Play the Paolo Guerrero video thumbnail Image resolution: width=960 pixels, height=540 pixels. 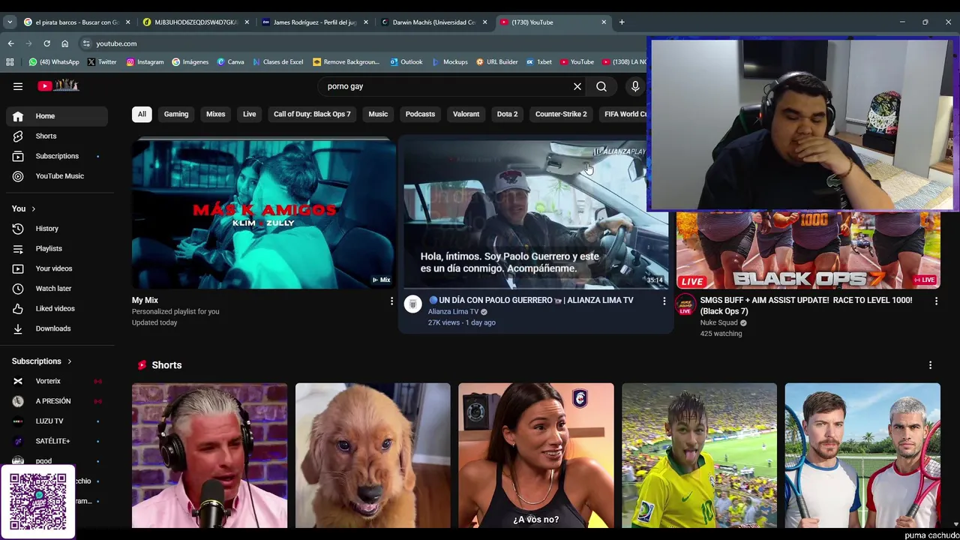(535, 214)
